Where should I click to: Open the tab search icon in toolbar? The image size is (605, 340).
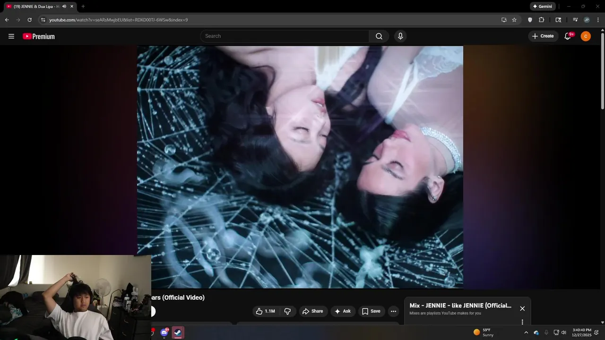558,20
